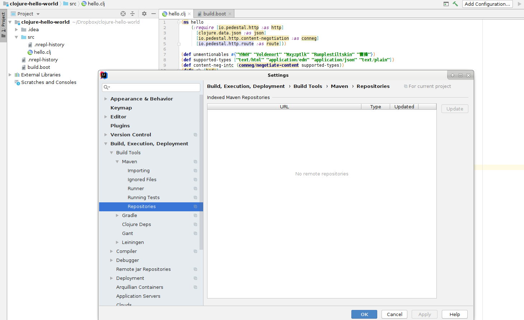The image size is (524, 320).
Task: Click project-level icon next to Clojure Deps
Action: (196, 225)
